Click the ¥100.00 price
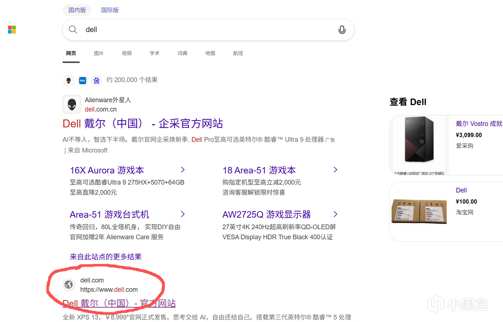This screenshot has height=322, width=503. pos(466,202)
